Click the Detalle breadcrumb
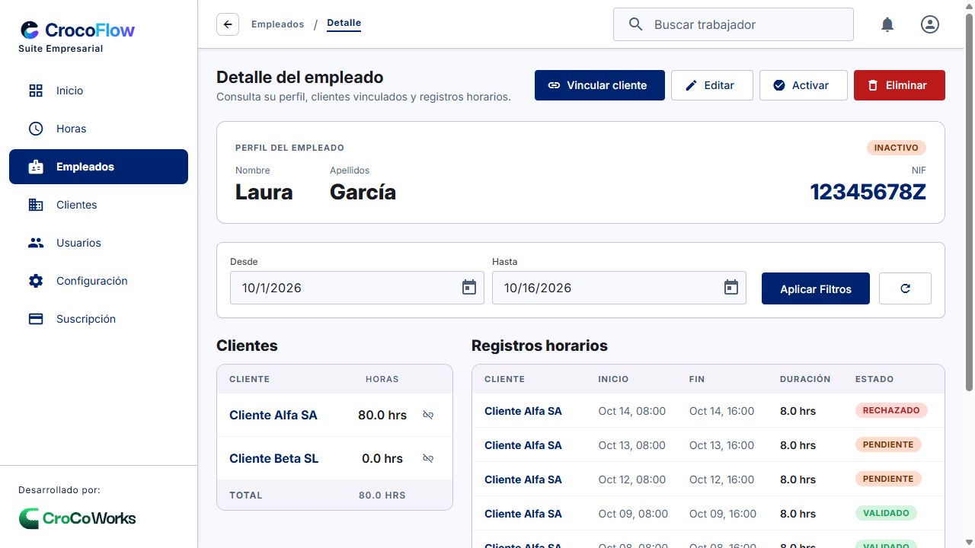Screen dimensions: 975x548 click(344, 24)
